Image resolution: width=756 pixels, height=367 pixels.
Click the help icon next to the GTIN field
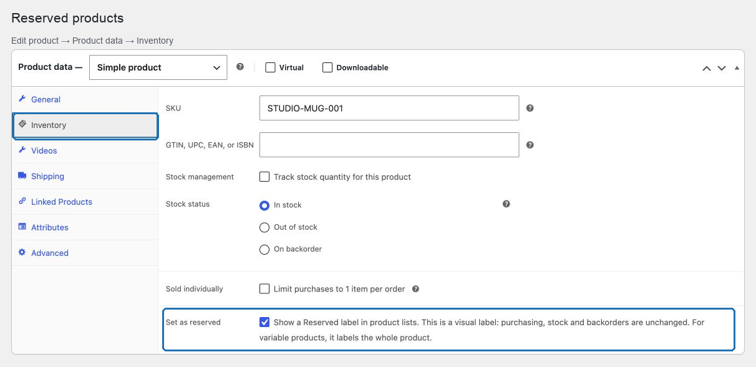pos(530,145)
